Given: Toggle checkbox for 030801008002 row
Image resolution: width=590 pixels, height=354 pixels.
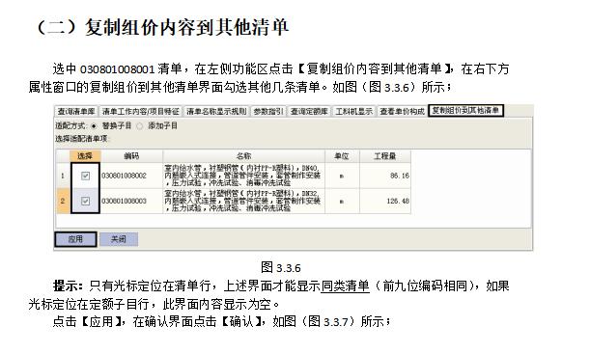Looking at the screenshot, I should pos(85,176).
